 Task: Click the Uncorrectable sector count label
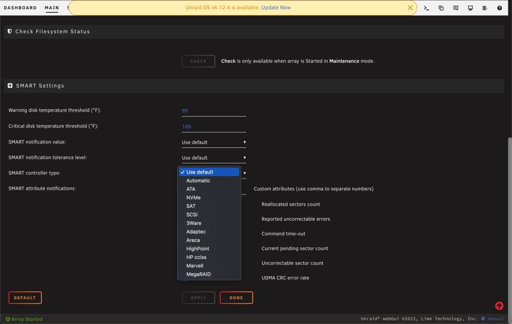292,263
